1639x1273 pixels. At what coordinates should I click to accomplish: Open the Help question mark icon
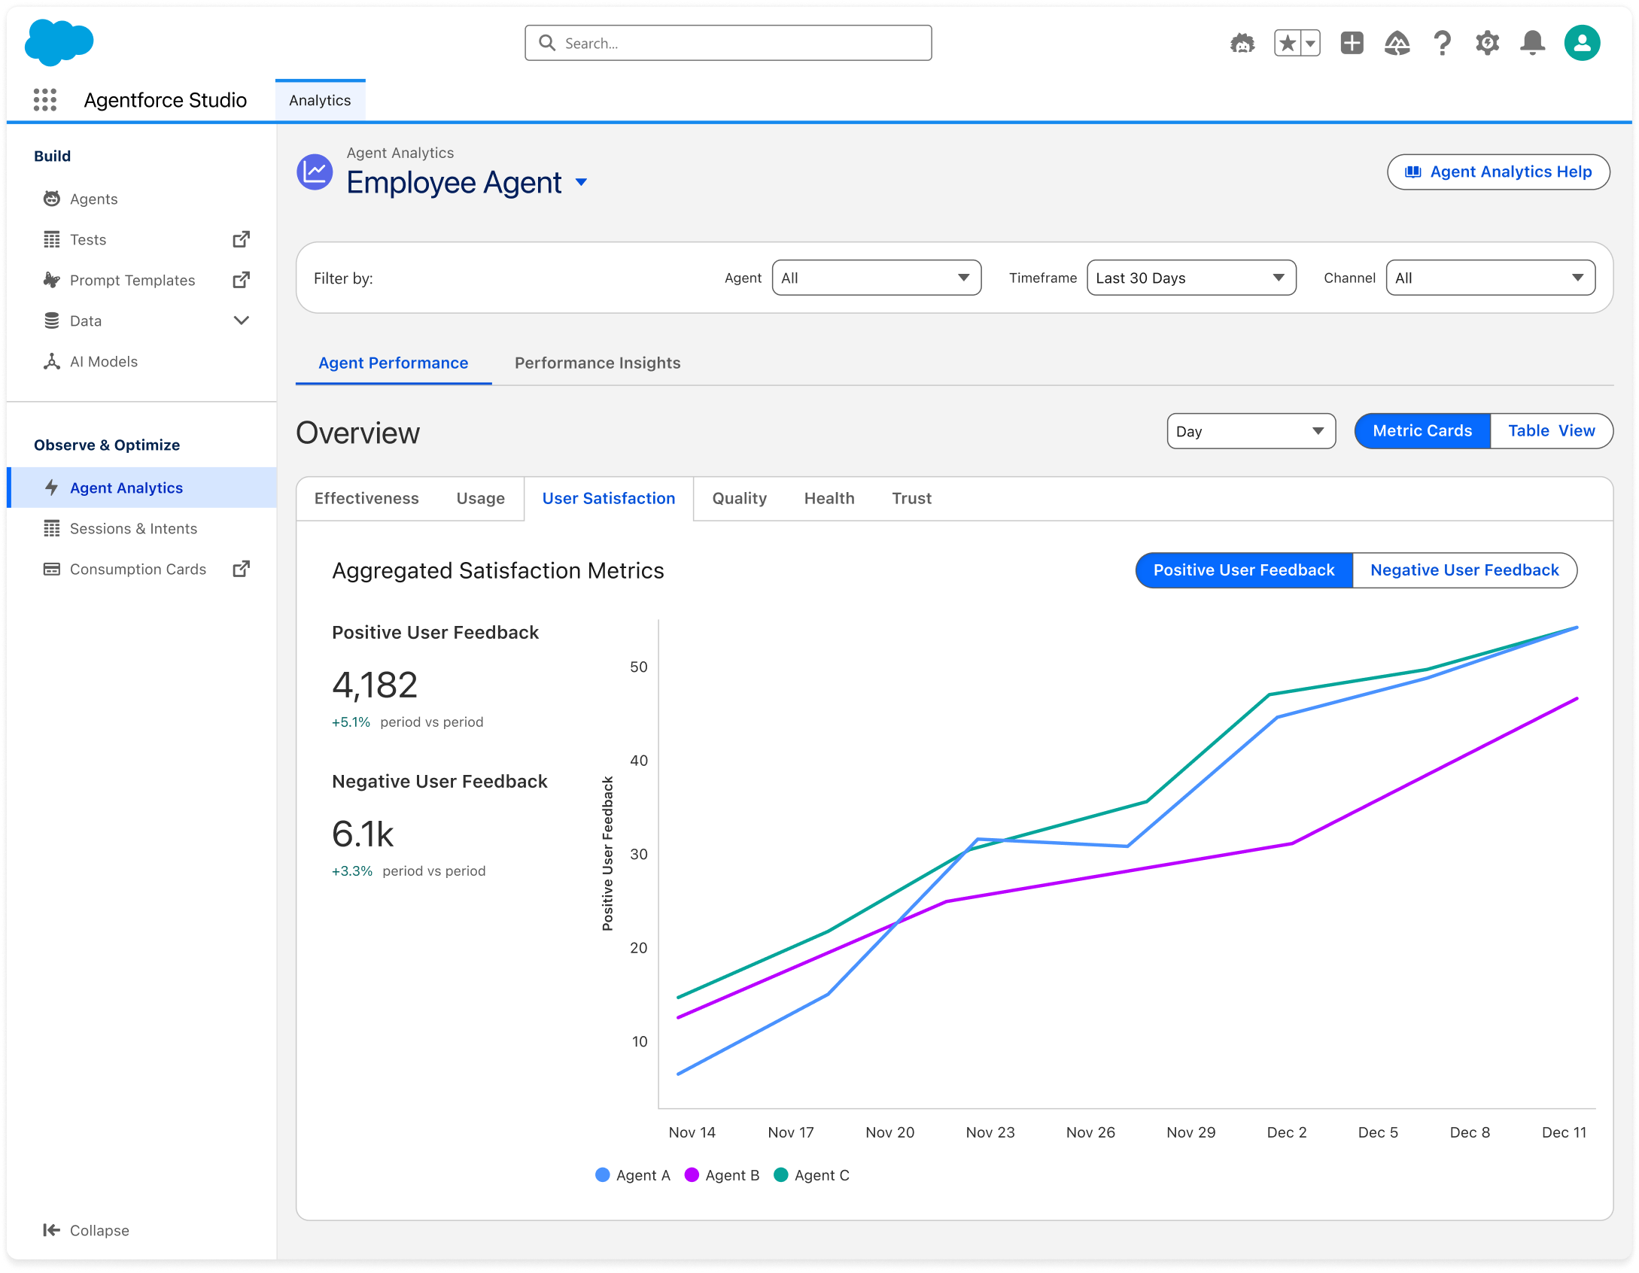coord(1442,43)
